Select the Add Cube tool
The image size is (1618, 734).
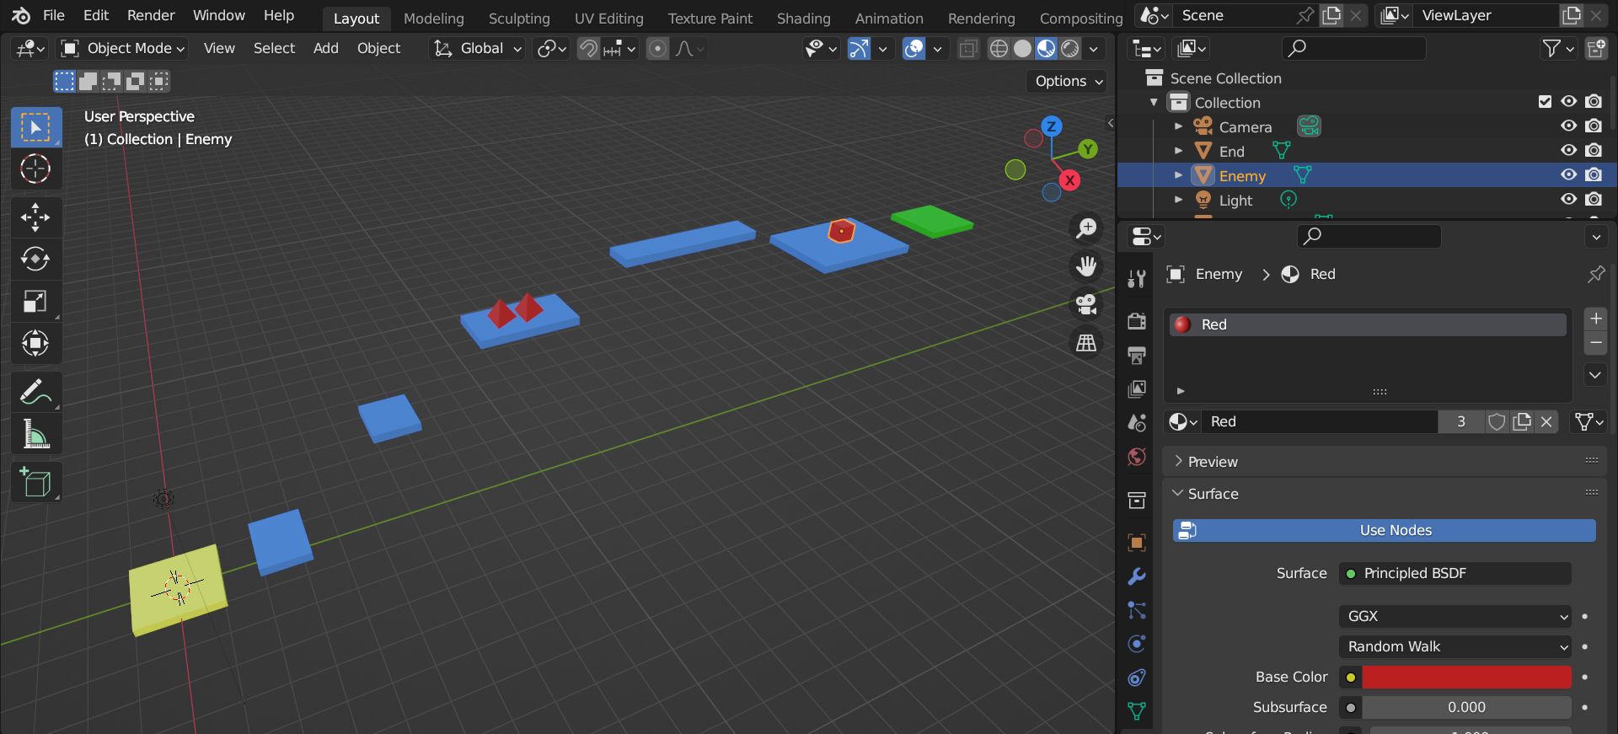tap(35, 483)
